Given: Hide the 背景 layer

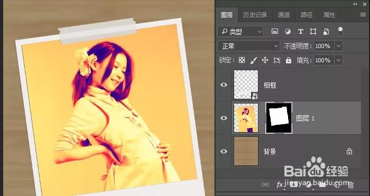Looking at the screenshot, I should coord(224,151).
